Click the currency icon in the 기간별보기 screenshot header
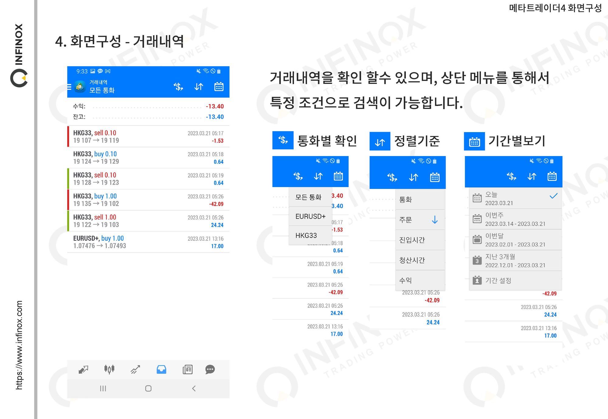Image resolution: width=608 pixels, height=419 pixels. pyautogui.click(x=511, y=176)
